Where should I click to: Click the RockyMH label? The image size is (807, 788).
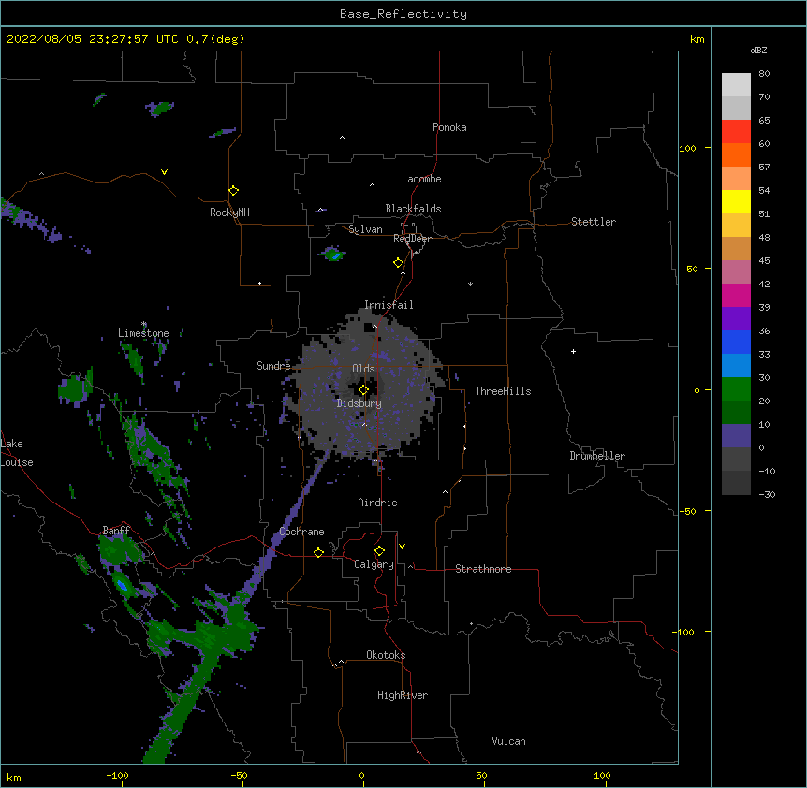point(229,212)
